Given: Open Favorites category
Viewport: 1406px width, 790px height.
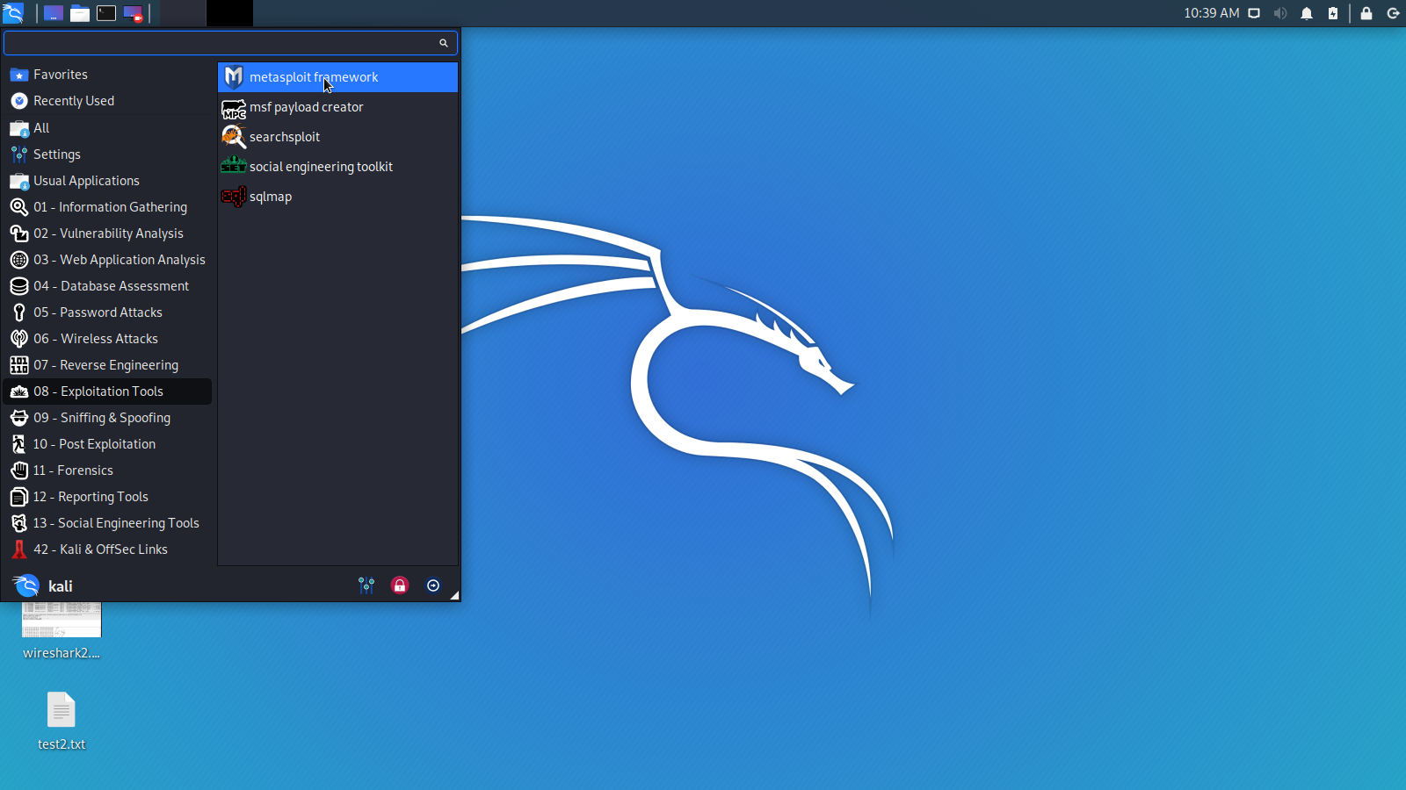Looking at the screenshot, I should tap(107, 75).
